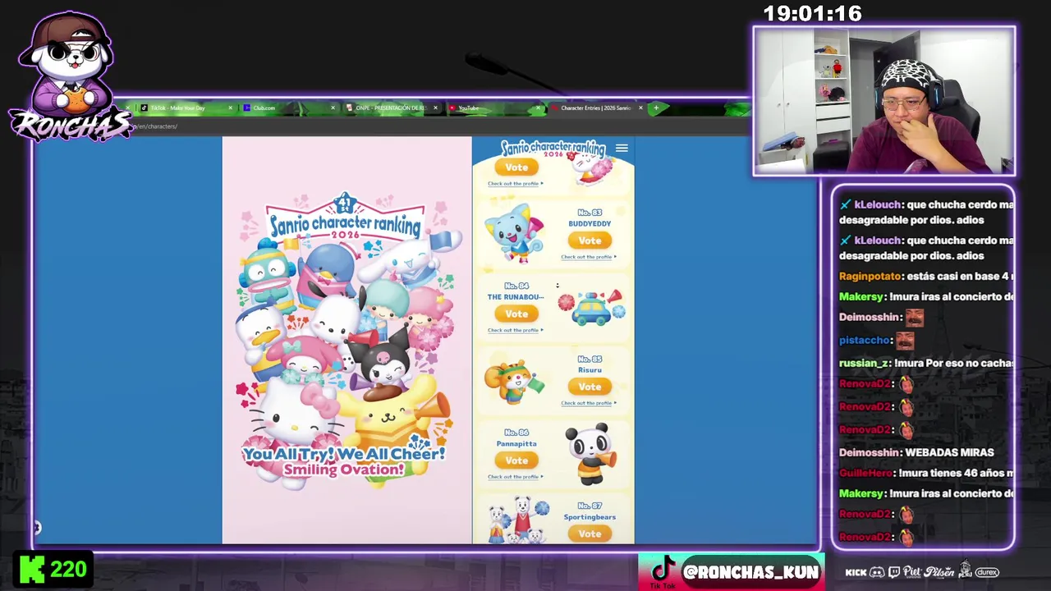
Task: Click the webcam feed of the streamer
Action: (x=884, y=101)
